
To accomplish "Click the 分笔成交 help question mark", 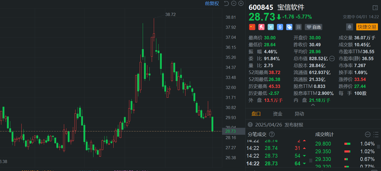I will coord(272,134).
